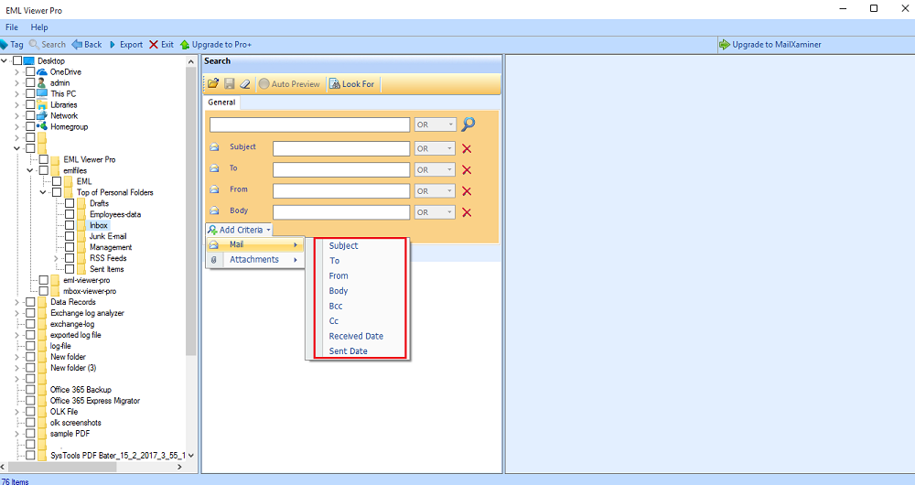Open the File menu
Viewport: 915px width, 485px height.
(x=12, y=27)
